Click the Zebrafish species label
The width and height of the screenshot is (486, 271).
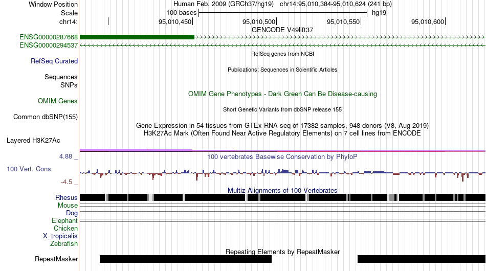click(x=64, y=244)
